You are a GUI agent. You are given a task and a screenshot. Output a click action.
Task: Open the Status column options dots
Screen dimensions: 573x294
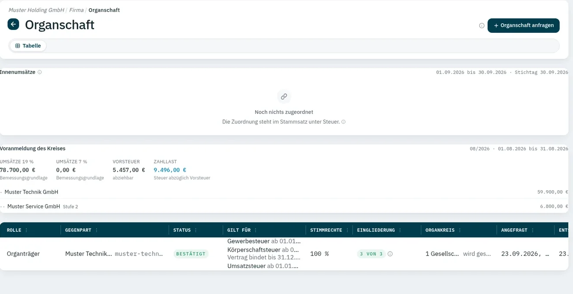pyautogui.click(x=196, y=230)
